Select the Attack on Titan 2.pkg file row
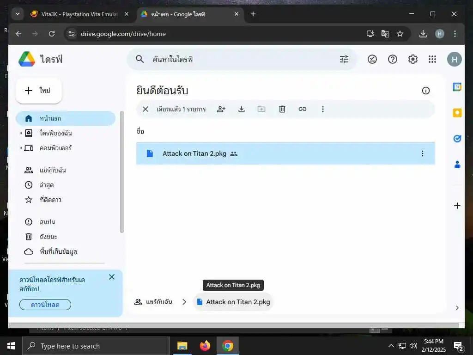This screenshot has width=473, height=355. [x=285, y=153]
